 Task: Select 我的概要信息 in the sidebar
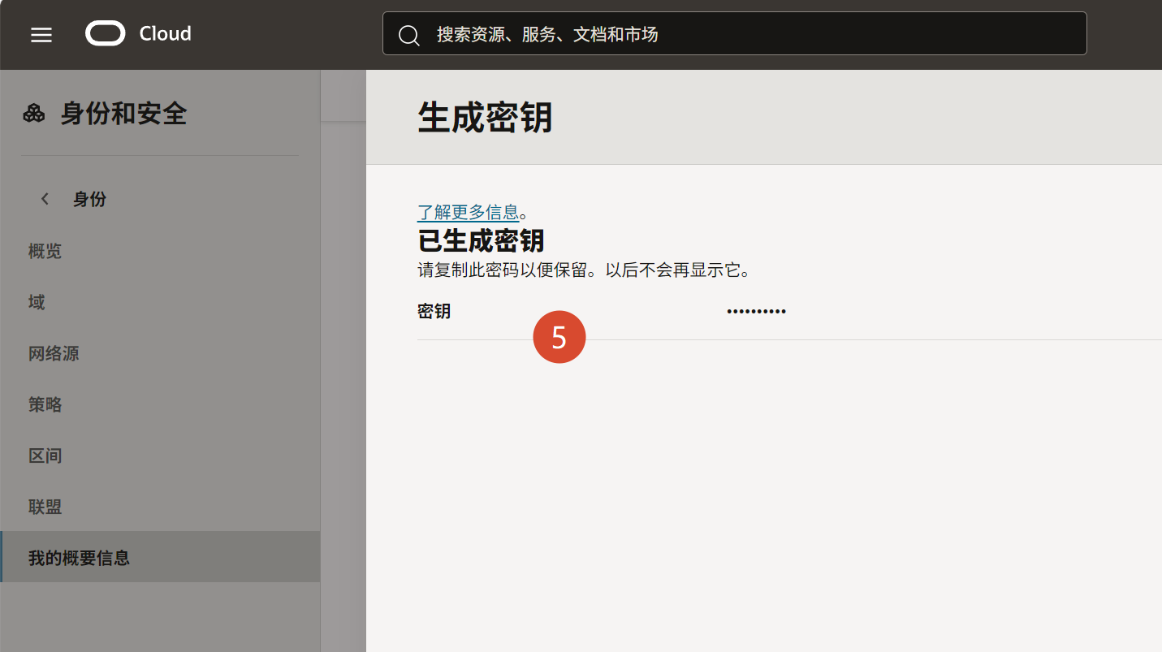[x=160, y=557]
